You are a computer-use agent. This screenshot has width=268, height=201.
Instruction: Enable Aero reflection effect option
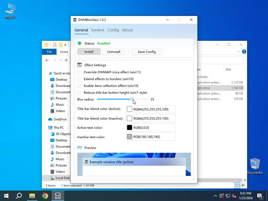pos(79,86)
